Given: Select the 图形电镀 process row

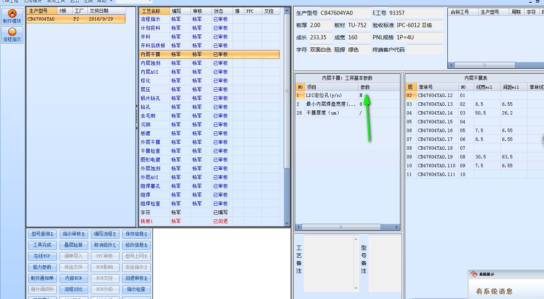Looking at the screenshot, I should coord(209,160).
